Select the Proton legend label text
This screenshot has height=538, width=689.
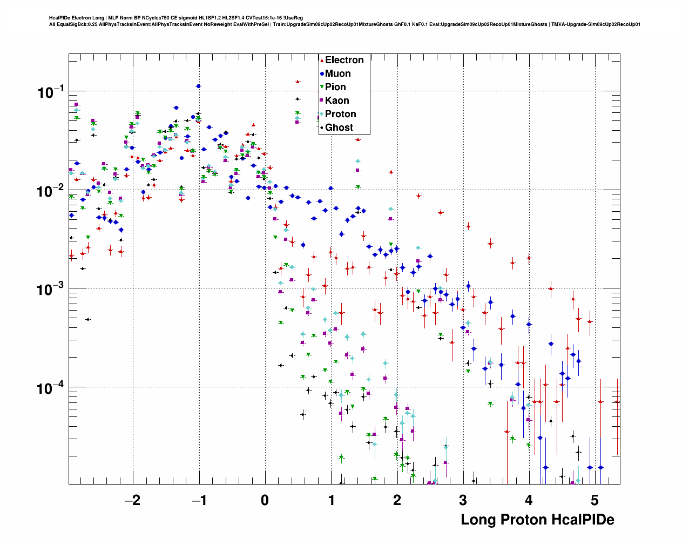[340, 114]
